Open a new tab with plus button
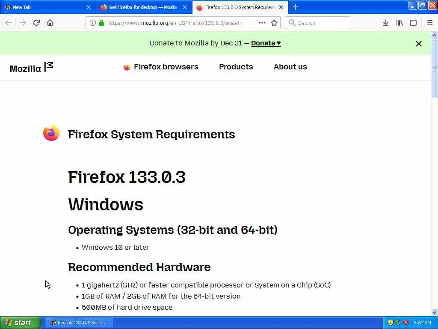438x329 pixels. tap(296, 7)
